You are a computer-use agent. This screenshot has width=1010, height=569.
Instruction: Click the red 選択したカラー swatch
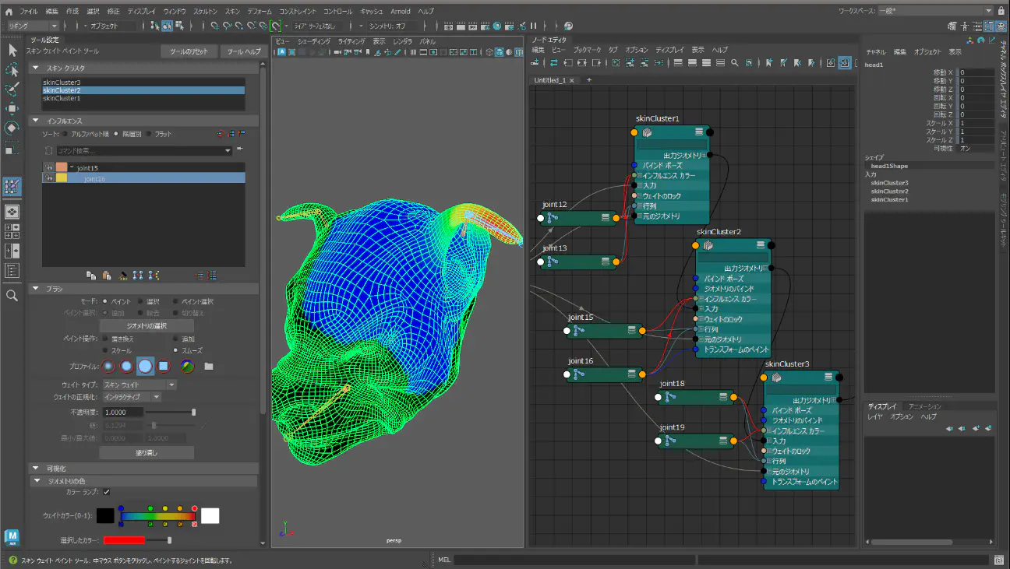pos(124,539)
